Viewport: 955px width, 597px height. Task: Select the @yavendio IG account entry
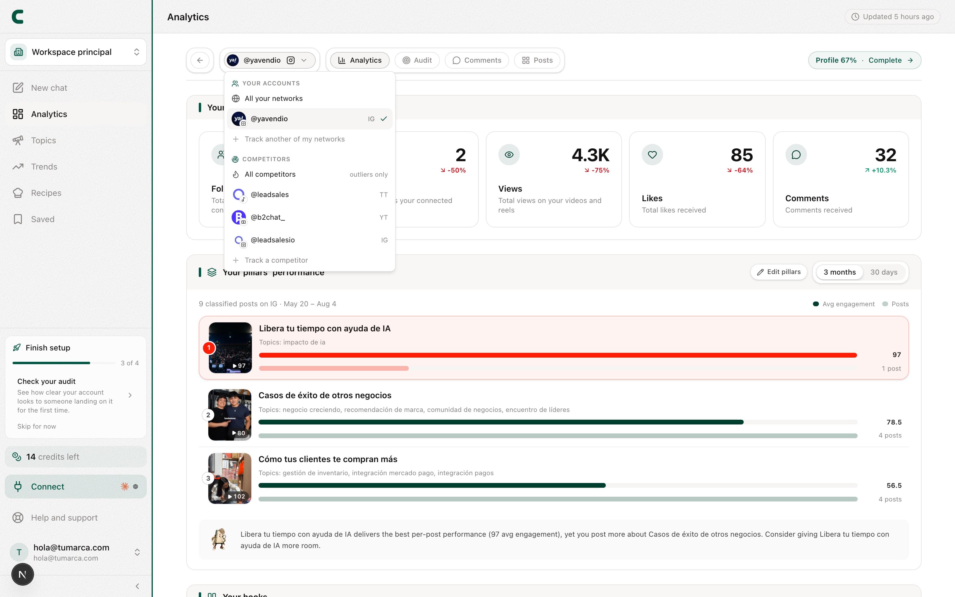tap(309, 119)
